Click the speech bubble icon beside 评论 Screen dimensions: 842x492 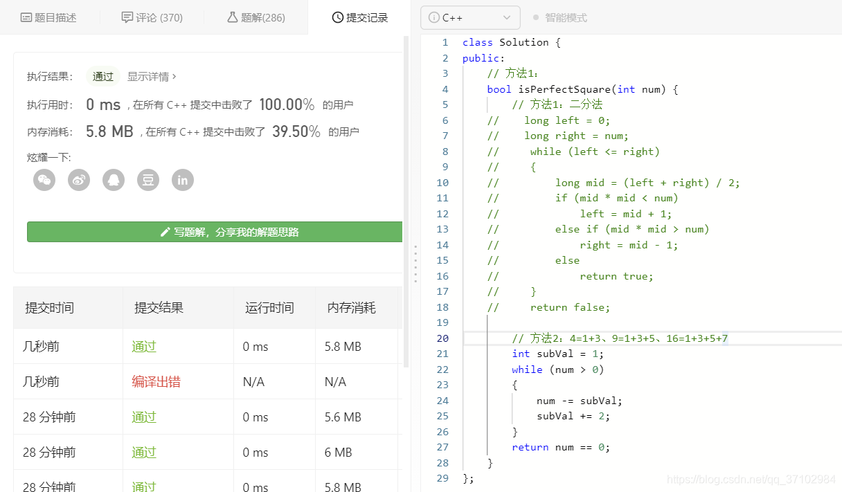pyautogui.click(x=128, y=17)
